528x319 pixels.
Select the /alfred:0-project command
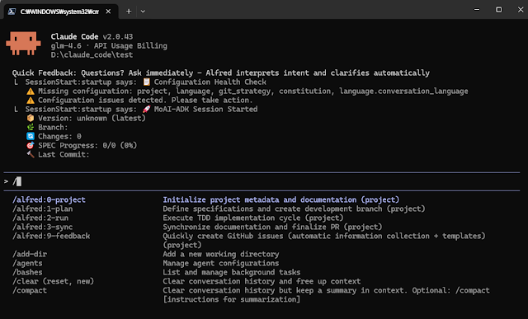[x=49, y=199]
